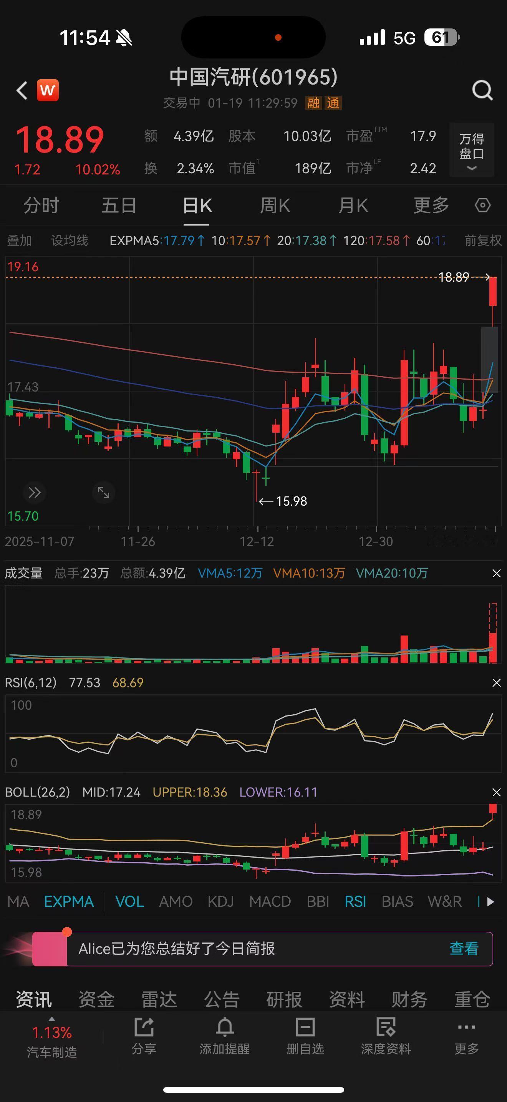Viewport: 507px width, 1102px height.
Task: Tap the pink Alice assistant avatar
Action: 50,949
